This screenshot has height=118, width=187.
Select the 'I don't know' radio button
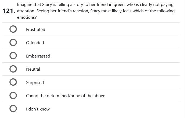click(x=13, y=109)
